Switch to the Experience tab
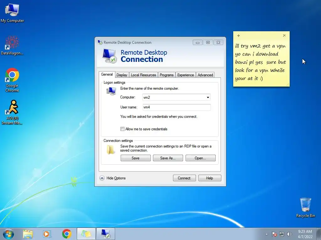This screenshot has width=321, height=240. (186, 75)
